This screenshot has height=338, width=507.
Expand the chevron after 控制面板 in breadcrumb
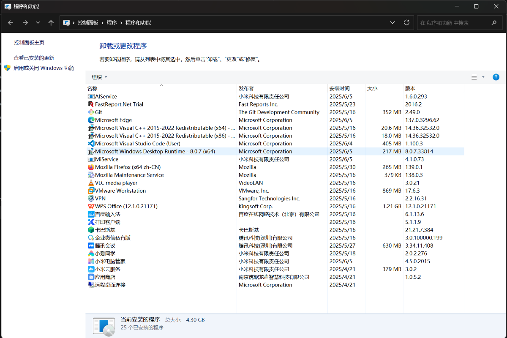click(x=102, y=23)
